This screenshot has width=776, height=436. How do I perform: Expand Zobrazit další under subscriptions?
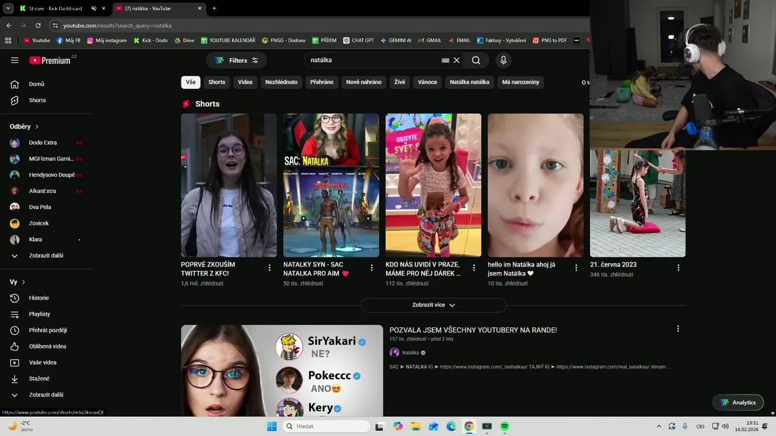[46, 256]
